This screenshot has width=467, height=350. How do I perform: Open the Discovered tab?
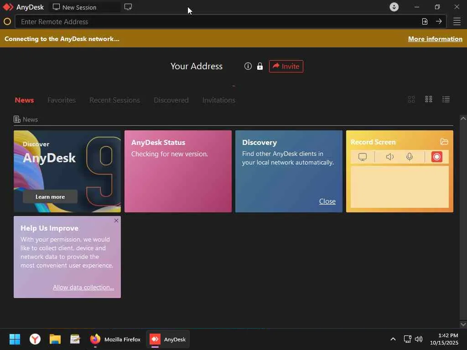pos(171,100)
